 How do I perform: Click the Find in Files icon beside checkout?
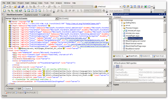(x=96, y=7)
